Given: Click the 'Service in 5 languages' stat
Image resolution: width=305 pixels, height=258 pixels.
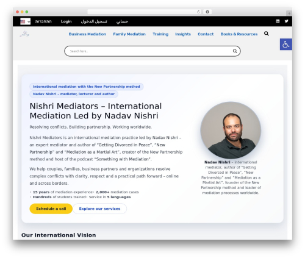Looking at the screenshot, I should click(x=110, y=197).
